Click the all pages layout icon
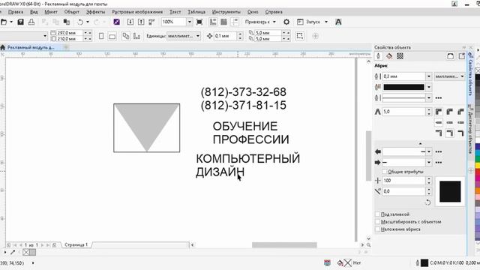 tap(126, 36)
